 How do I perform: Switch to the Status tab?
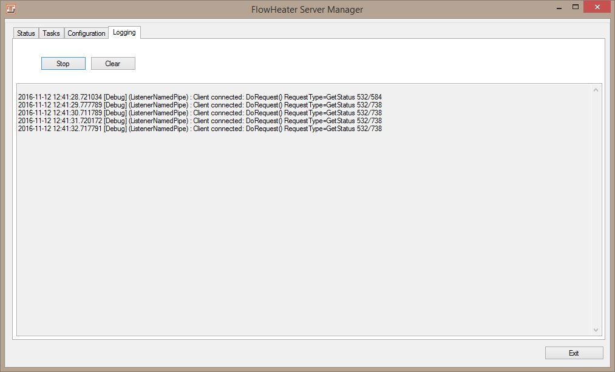(25, 33)
